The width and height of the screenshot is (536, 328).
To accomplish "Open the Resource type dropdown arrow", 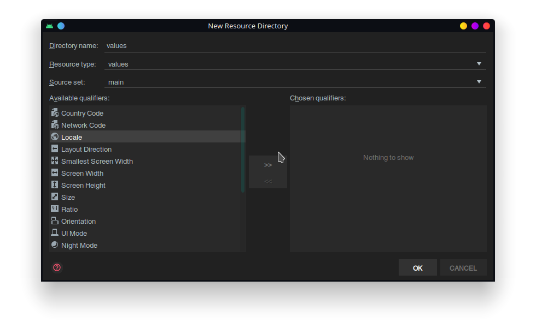I will tap(479, 64).
